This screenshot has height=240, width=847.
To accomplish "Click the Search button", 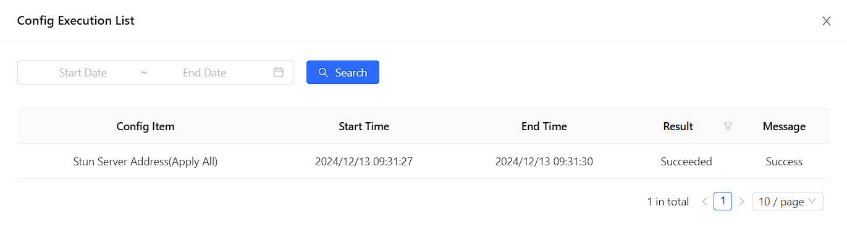I will pyautogui.click(x=343, y=72).
